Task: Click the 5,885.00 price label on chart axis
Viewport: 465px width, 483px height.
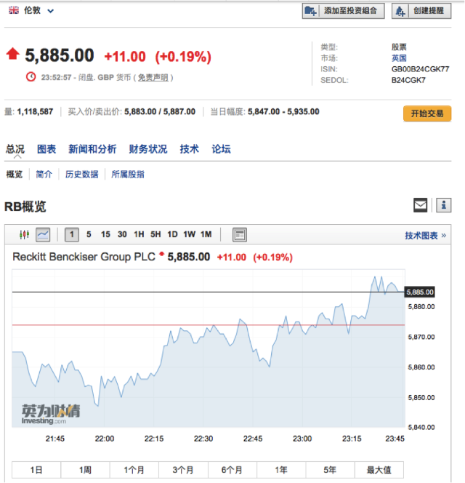Action: pos(420,292)
